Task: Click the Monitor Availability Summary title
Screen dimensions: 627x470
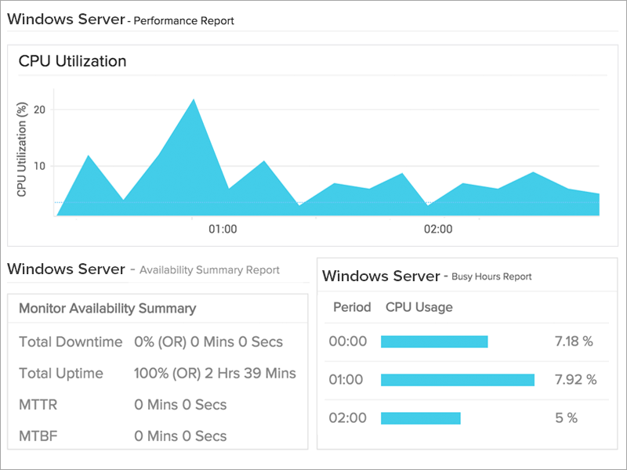Action: 107,309
